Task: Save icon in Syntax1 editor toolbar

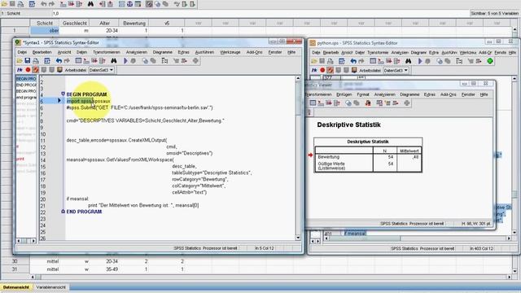Action: pyautogui.click(x=28, y=61)
